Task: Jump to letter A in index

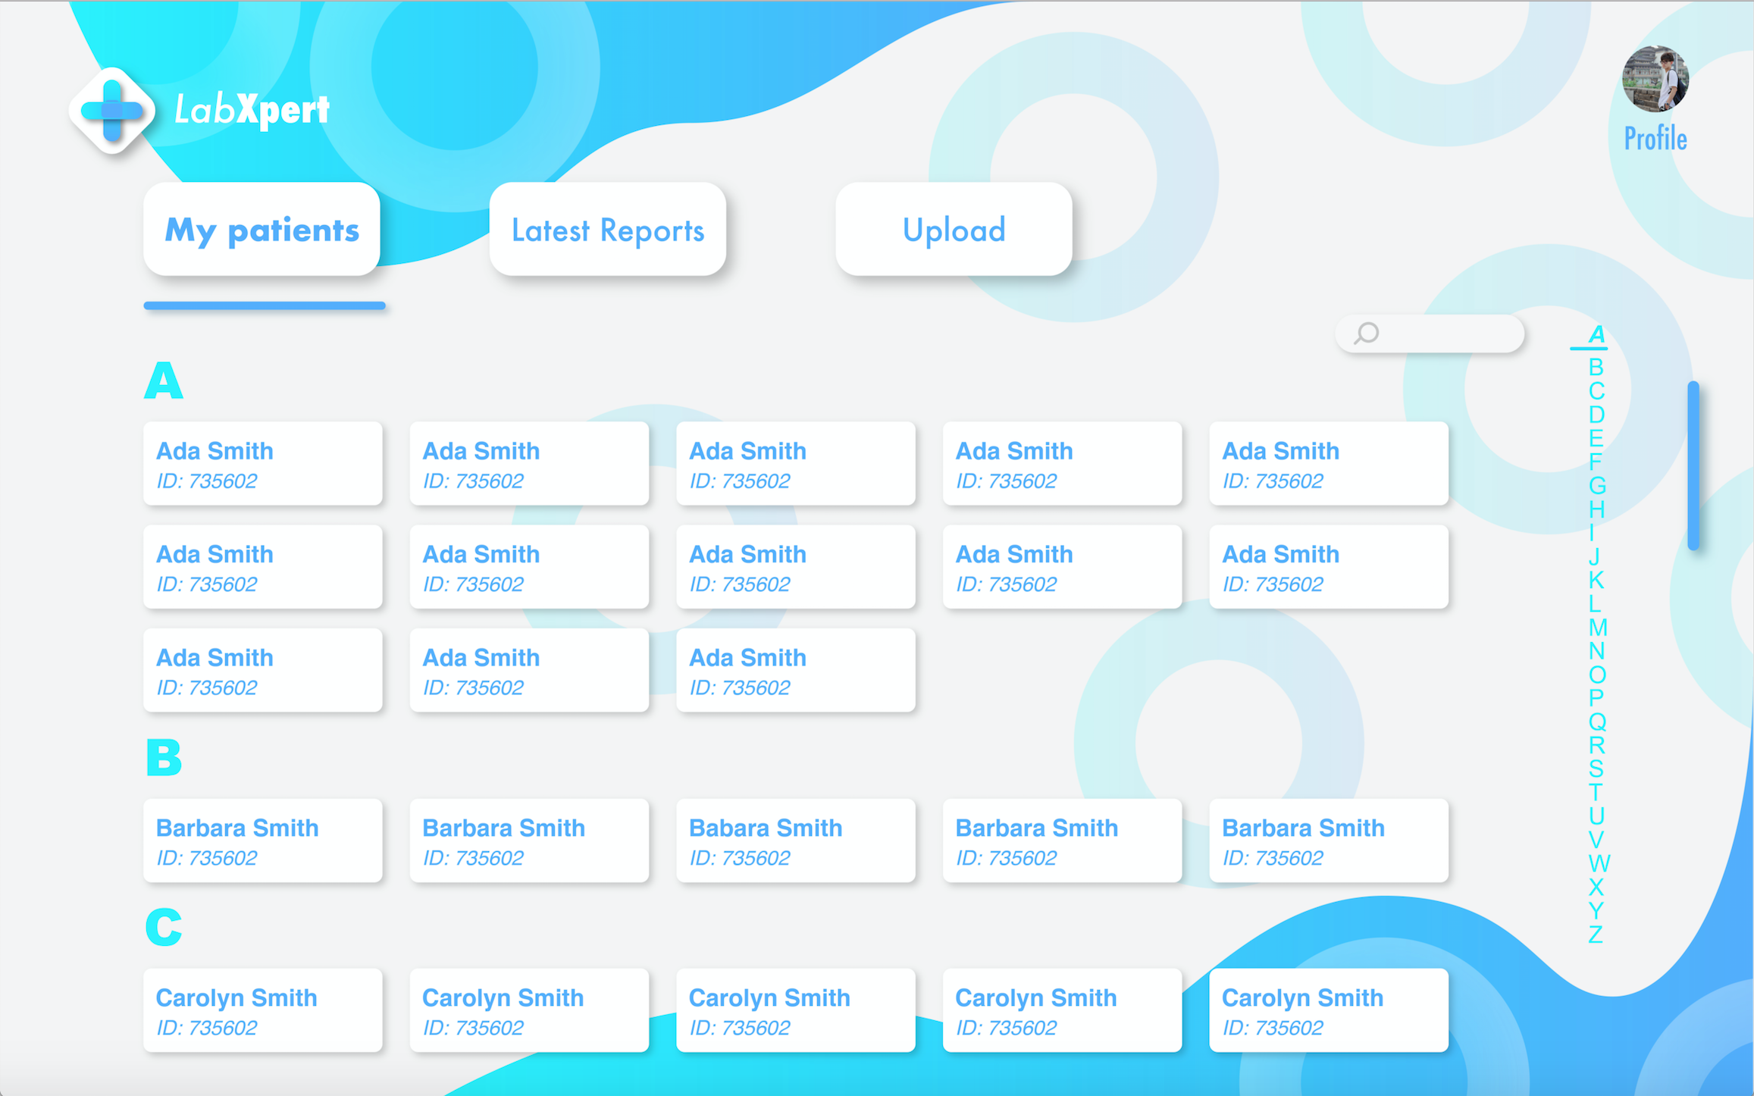Action: click(1596, 334)
